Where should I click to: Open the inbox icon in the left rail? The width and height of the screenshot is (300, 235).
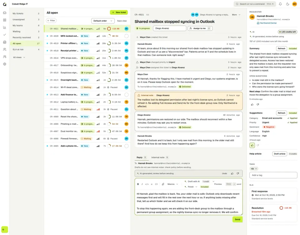(5, 13)
